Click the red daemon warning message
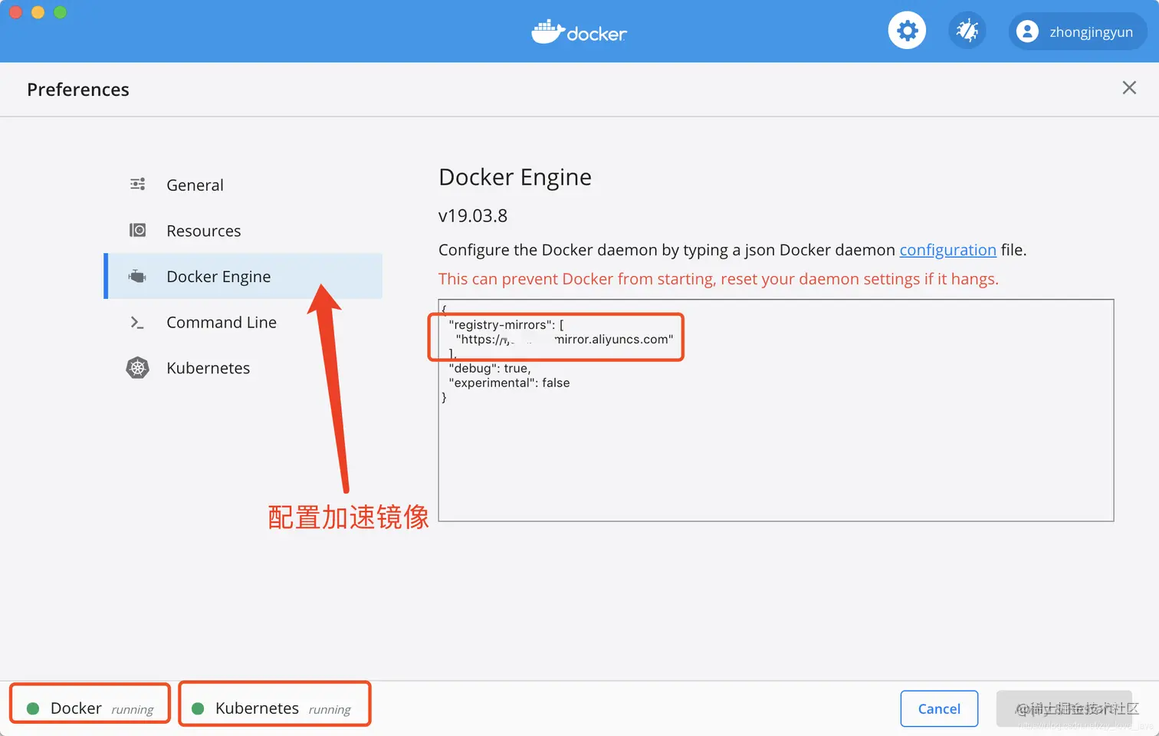Image resolution: width=1159 pixels, height=736 pixels. (718, 279)
